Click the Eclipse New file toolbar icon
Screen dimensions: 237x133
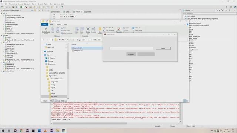pyautogui.click(x=2, y=7)
